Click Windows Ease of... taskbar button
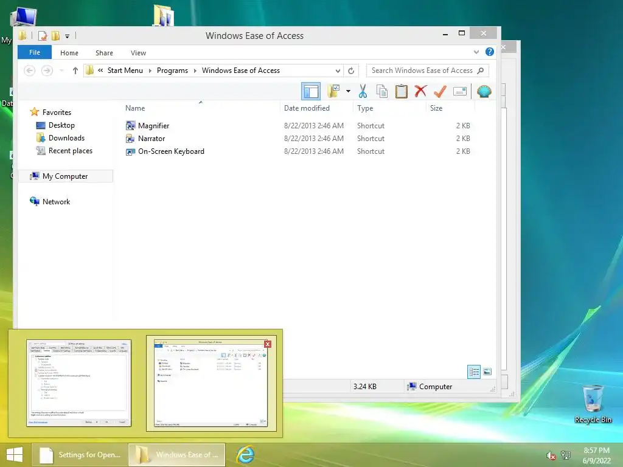Viewport: 623px width, 467px height. [177, 455]
